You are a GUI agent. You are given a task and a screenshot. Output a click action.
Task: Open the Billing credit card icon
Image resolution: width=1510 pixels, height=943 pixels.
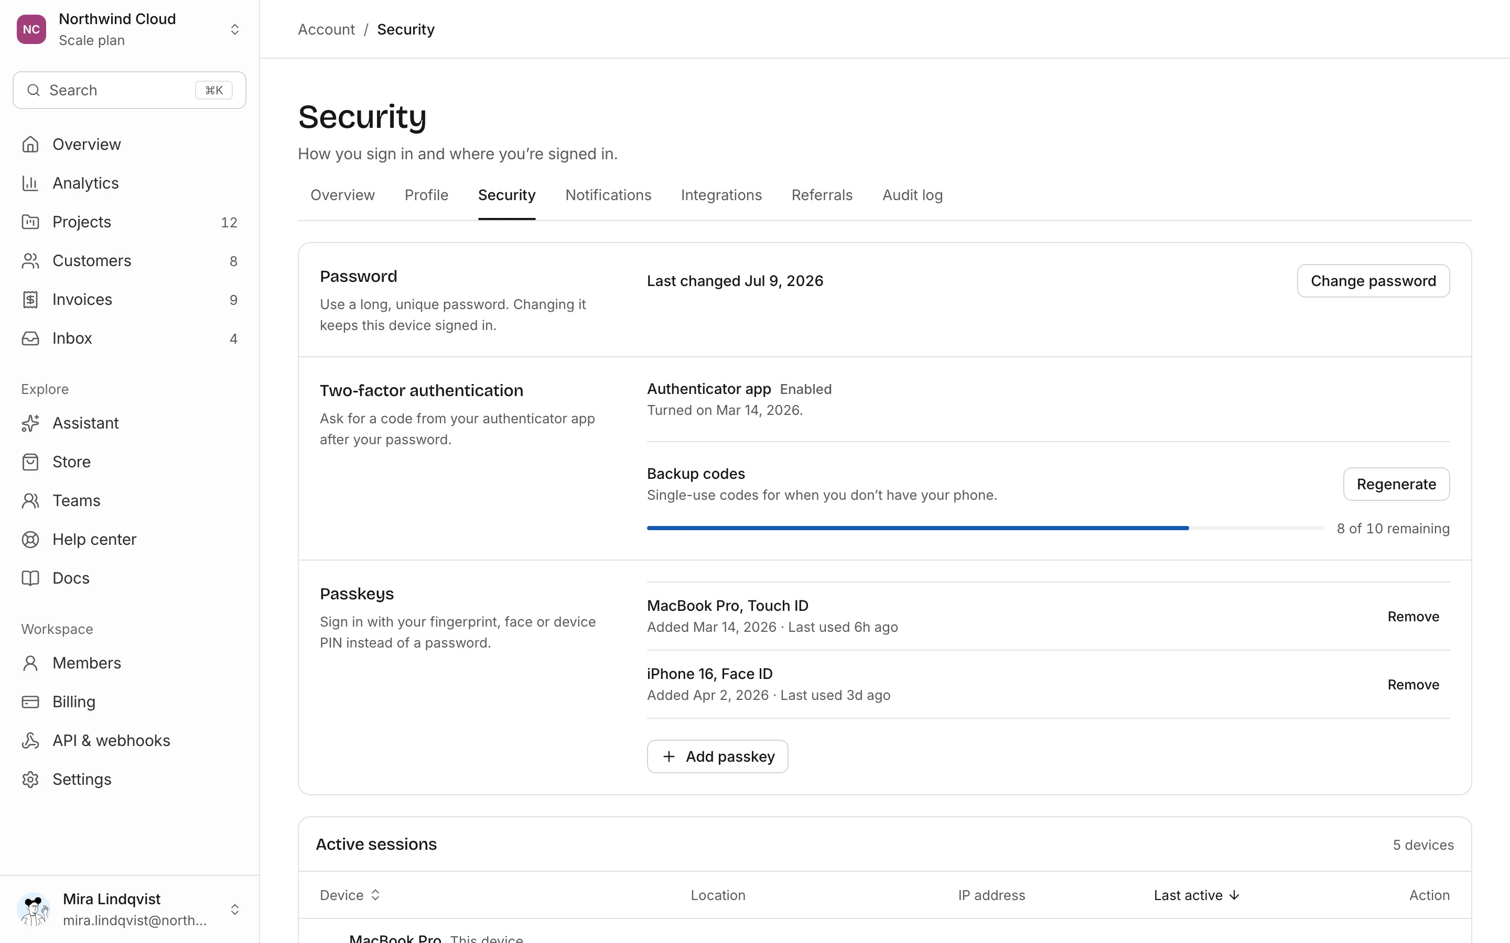(30, 701)
